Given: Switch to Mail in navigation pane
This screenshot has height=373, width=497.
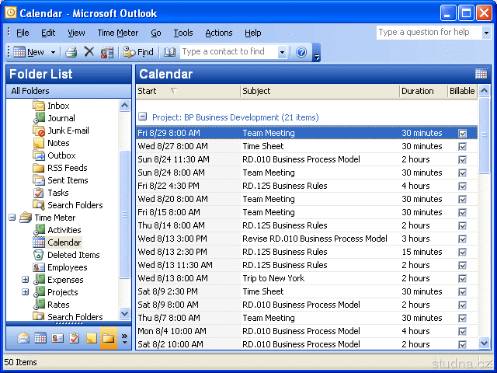Looking at the screenshot, I should (23, 338).
